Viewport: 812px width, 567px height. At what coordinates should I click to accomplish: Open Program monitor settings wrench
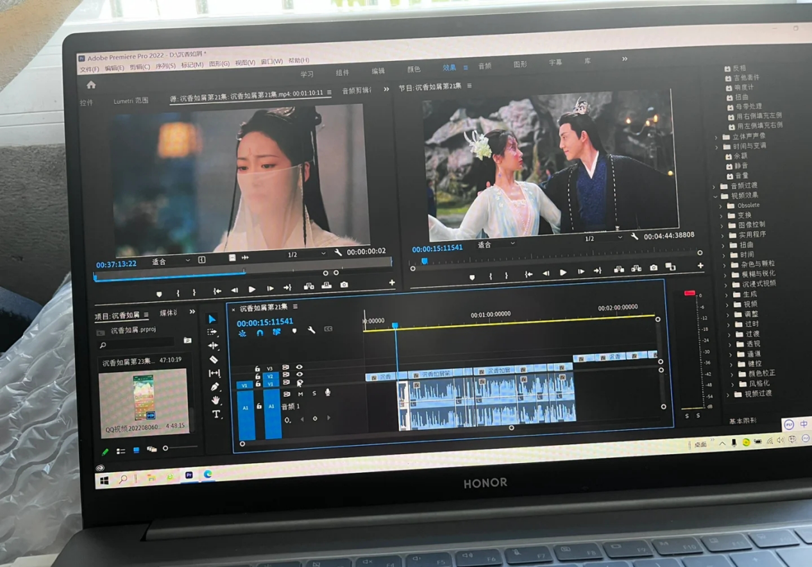coord(634,237)
